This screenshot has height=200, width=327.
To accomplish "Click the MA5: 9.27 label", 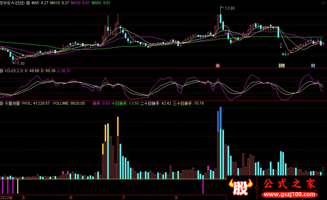I will coord(40,3).
